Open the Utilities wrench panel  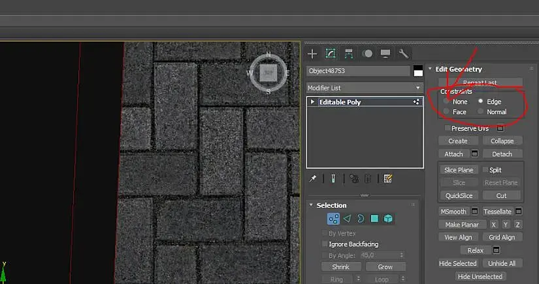pos(404,53)
